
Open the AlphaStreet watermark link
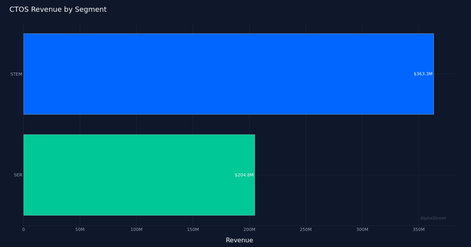pos(433,218)
